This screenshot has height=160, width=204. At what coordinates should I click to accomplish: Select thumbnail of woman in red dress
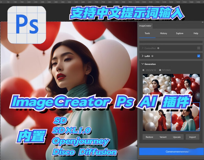(157, 119)
